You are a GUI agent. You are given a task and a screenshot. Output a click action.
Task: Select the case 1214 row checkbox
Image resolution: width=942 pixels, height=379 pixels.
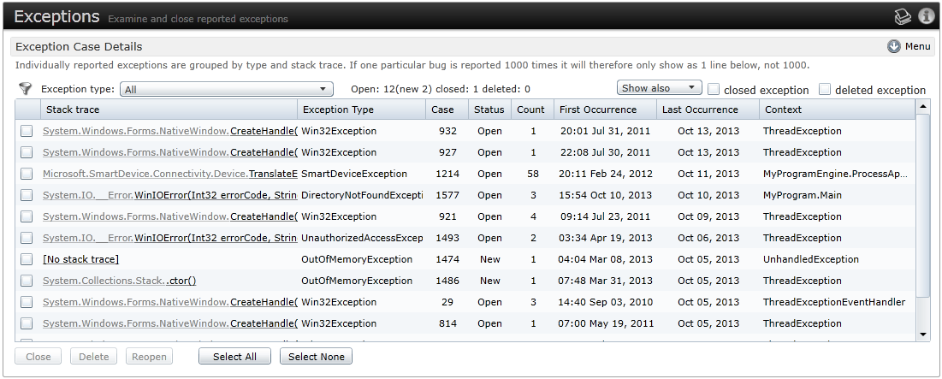coord(27,174)
